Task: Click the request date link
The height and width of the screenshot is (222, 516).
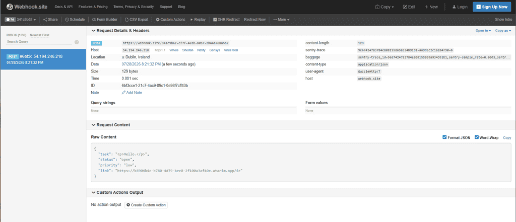Action: click(141, 64)
